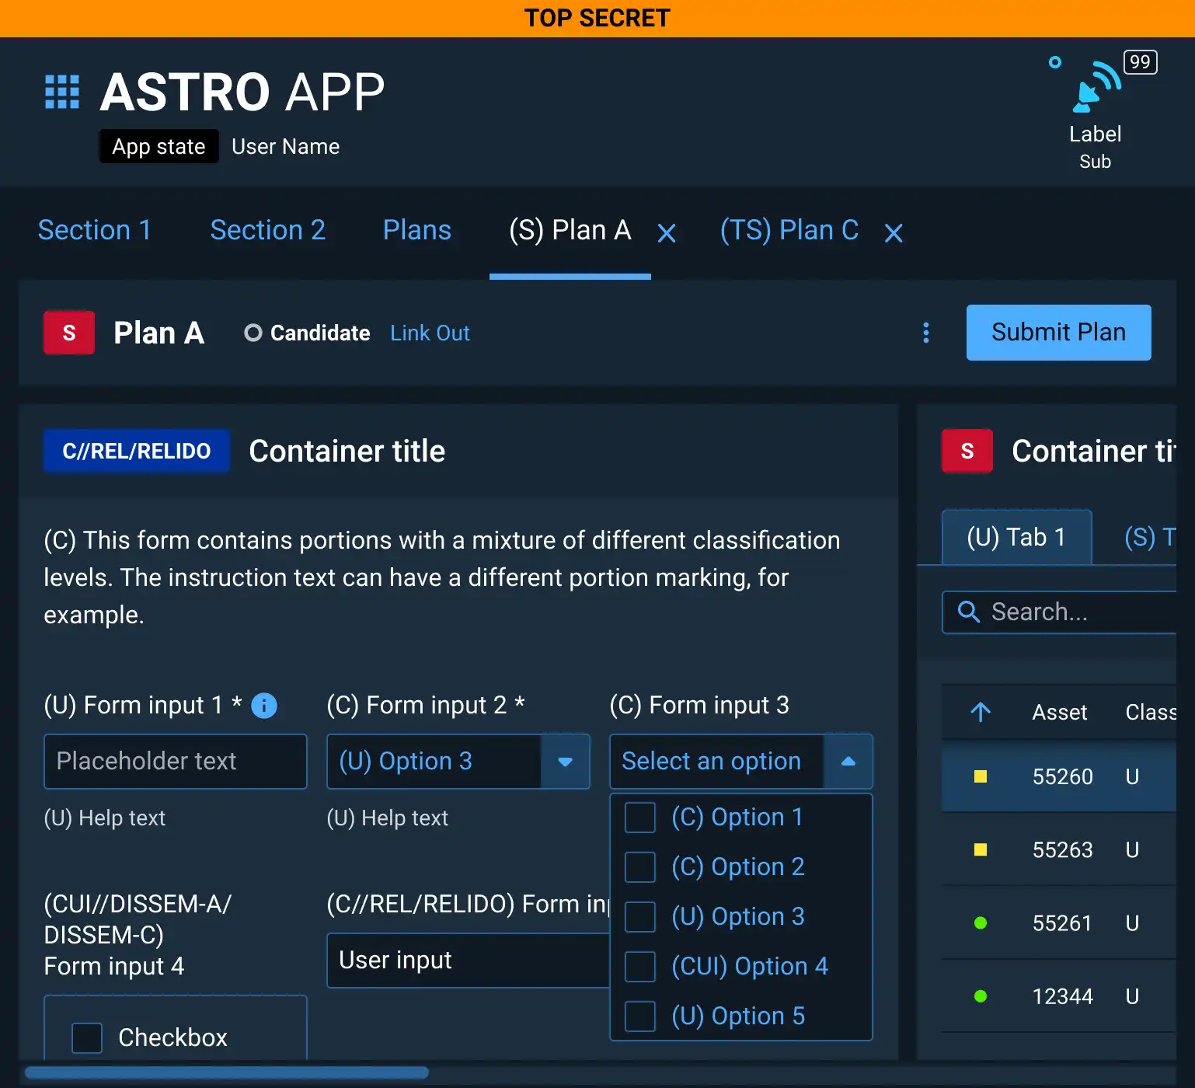
Task: Click the app launcher grid icon
Action: click(x=62, y=92)
